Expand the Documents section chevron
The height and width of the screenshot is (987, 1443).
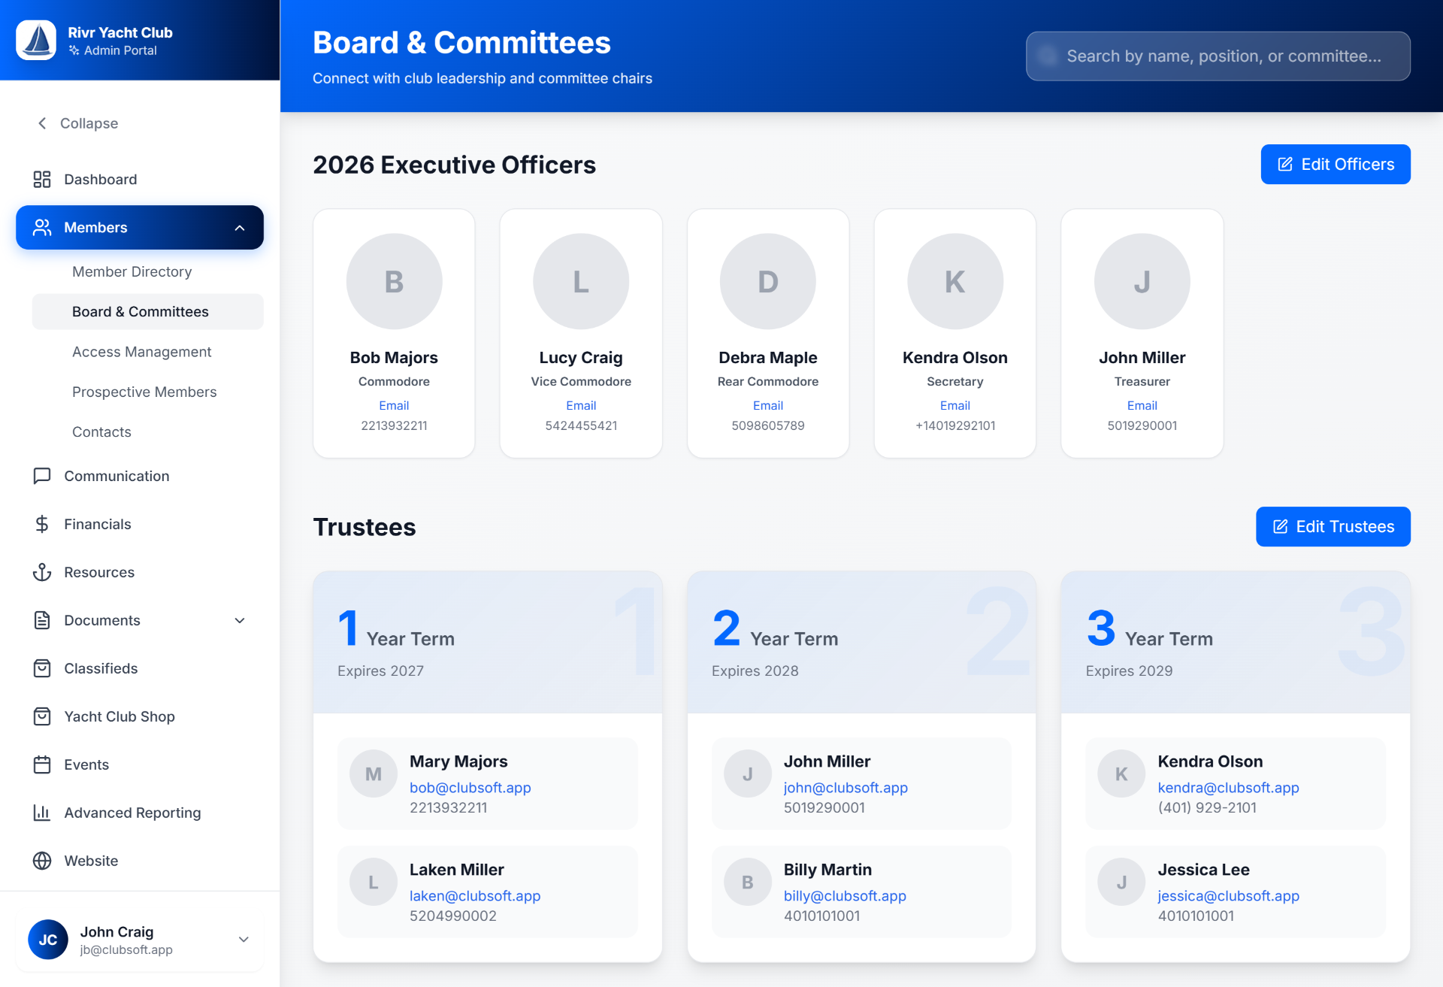[240, 620]
